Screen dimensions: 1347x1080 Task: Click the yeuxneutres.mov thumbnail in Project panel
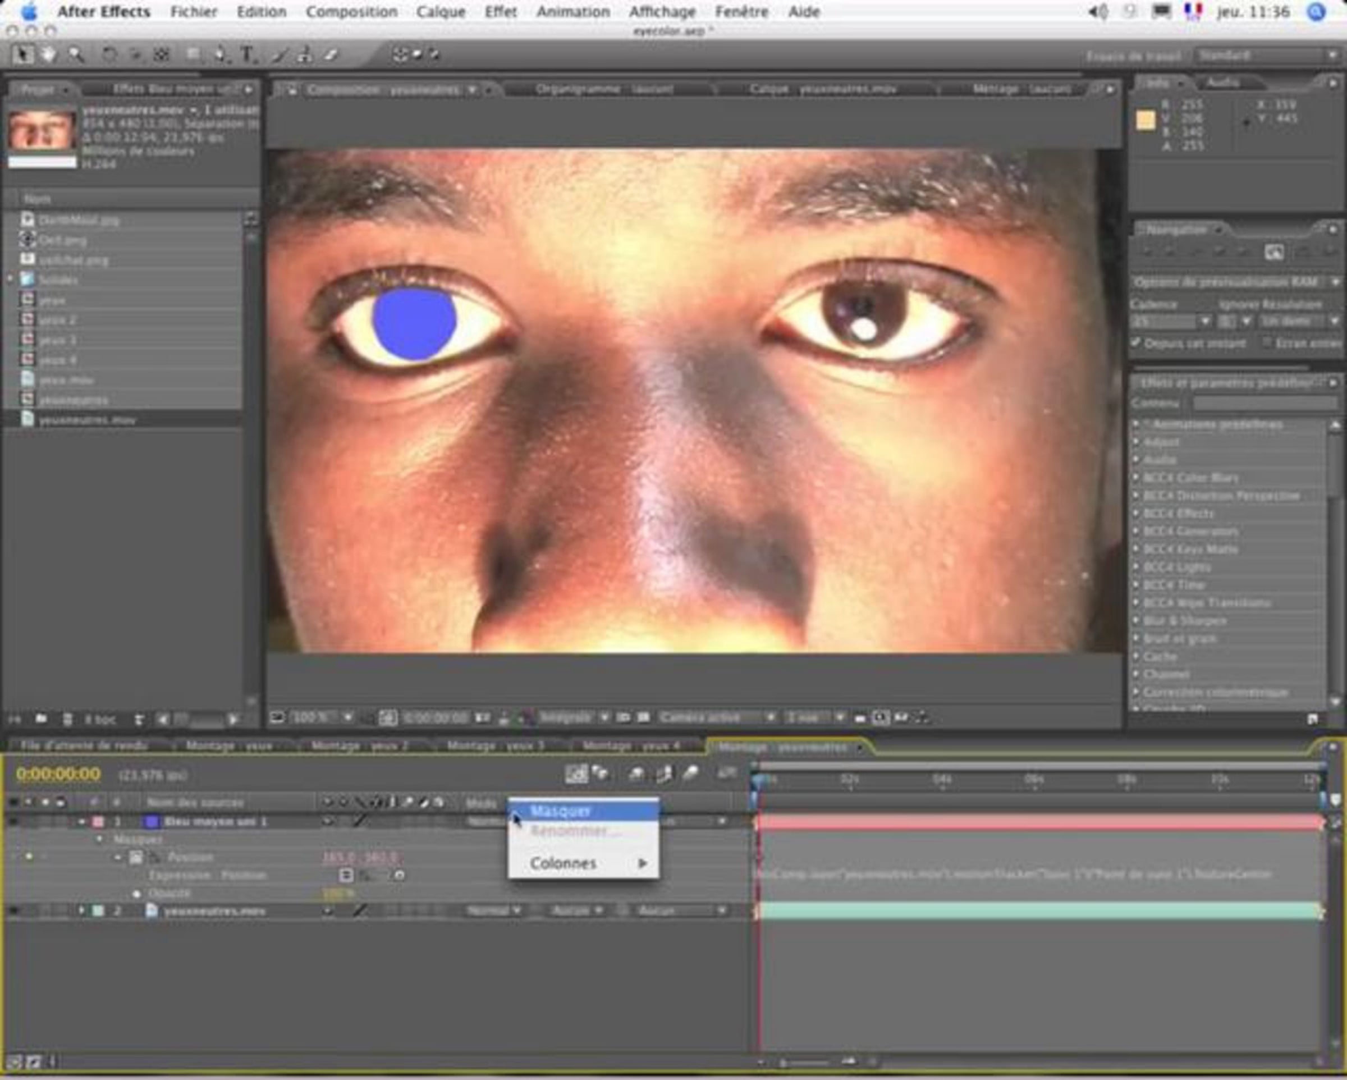click(42, 129)
